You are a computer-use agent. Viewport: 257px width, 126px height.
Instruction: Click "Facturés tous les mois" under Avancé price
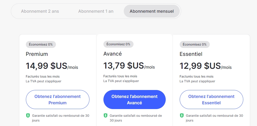tap(120, 76)
